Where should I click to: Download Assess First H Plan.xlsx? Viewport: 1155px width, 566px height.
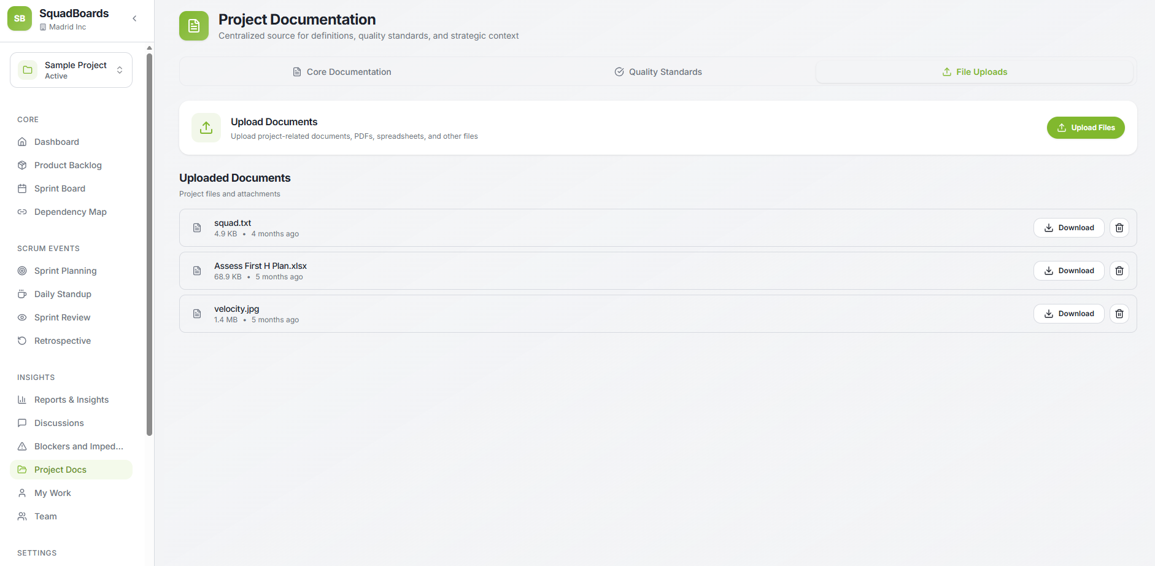click(x=1069, y=271)
